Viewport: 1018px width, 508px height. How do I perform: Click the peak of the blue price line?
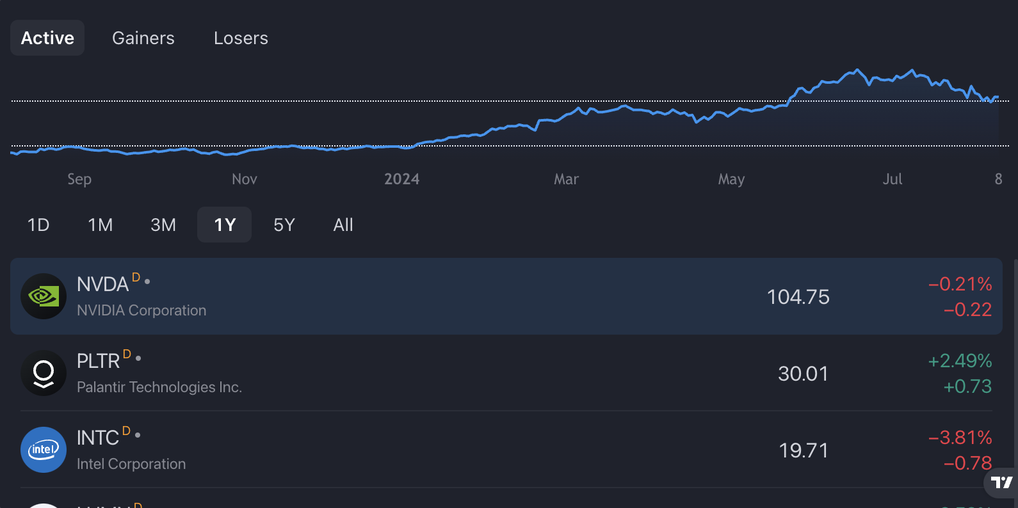pos(857,69)
